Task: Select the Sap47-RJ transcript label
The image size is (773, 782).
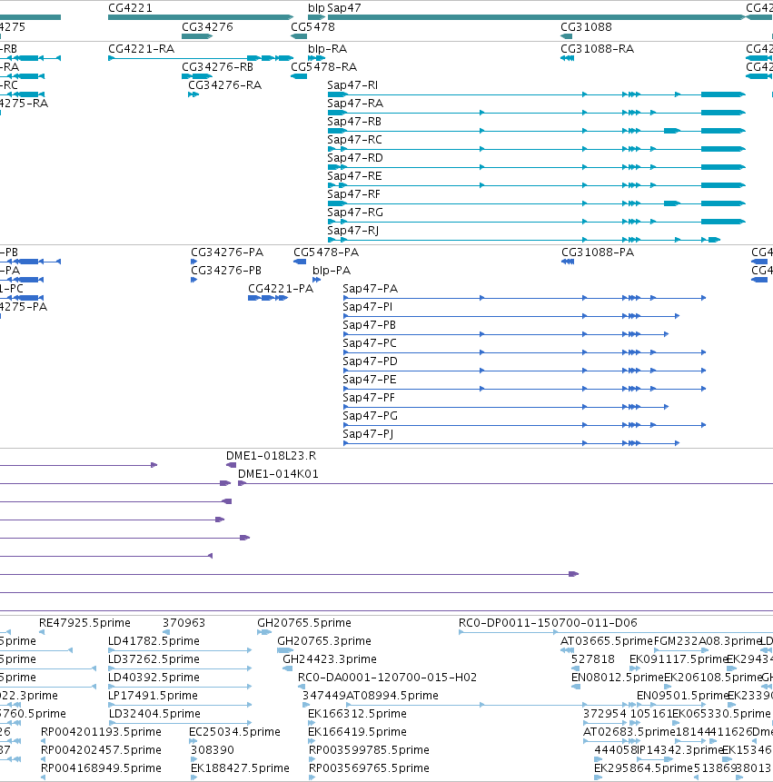Action: [352, 231]
